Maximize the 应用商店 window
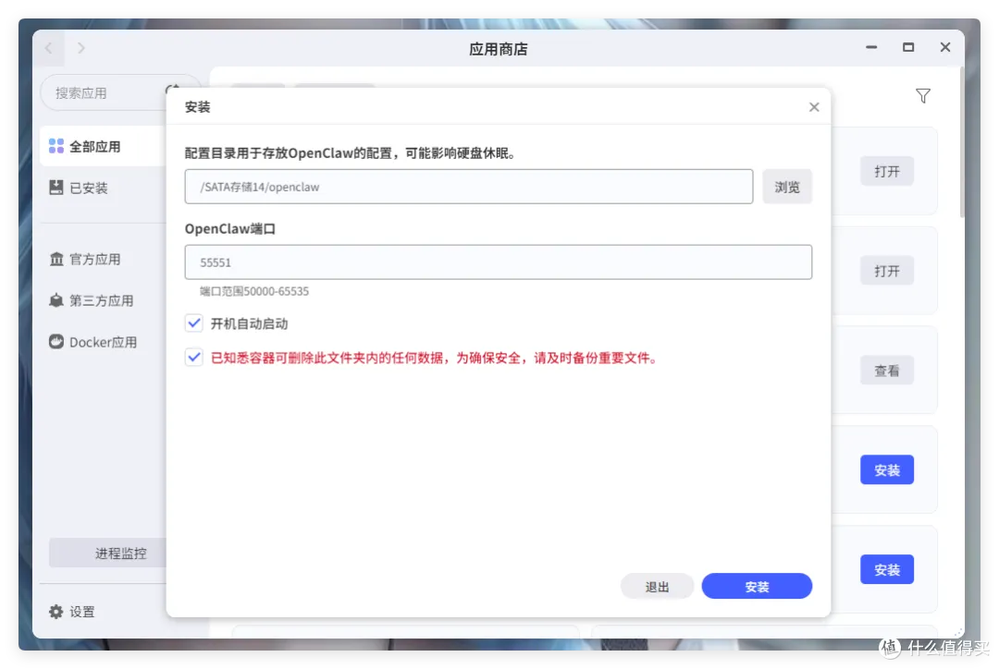The image size is (999, 669). pos(908,47)
